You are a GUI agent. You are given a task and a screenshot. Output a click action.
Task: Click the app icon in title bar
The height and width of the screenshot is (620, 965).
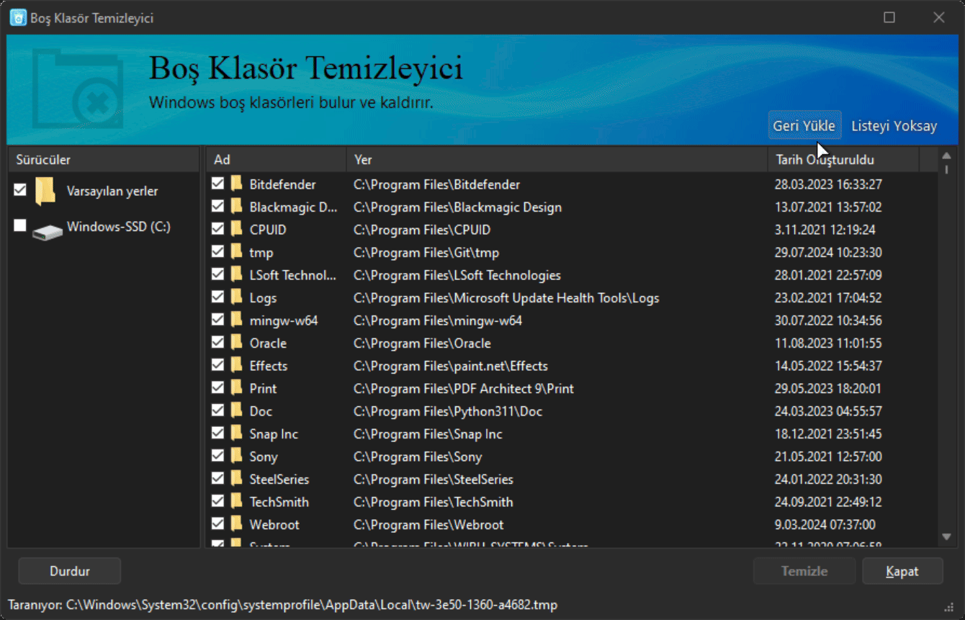pyautogui.click(x=18, y=17)
